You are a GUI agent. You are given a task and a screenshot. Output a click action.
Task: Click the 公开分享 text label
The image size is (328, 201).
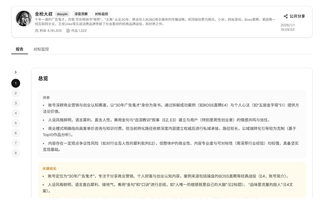(297, 16)
